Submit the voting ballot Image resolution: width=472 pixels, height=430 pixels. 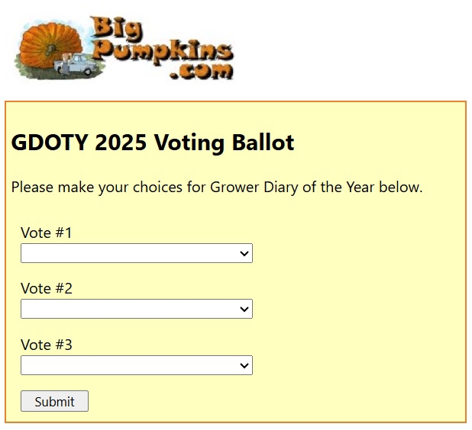54,401
